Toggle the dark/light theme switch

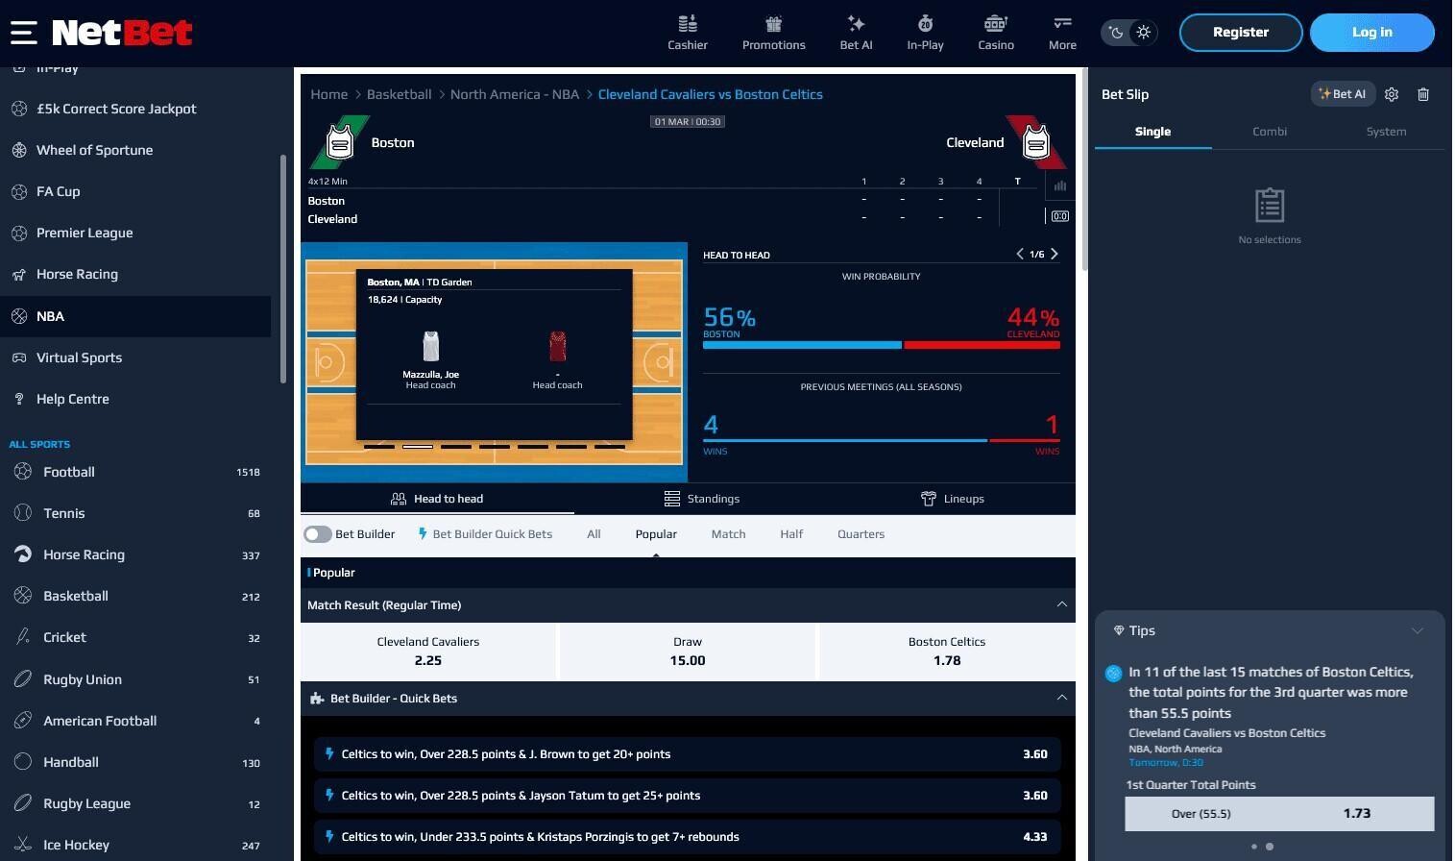click(1129, 33)
